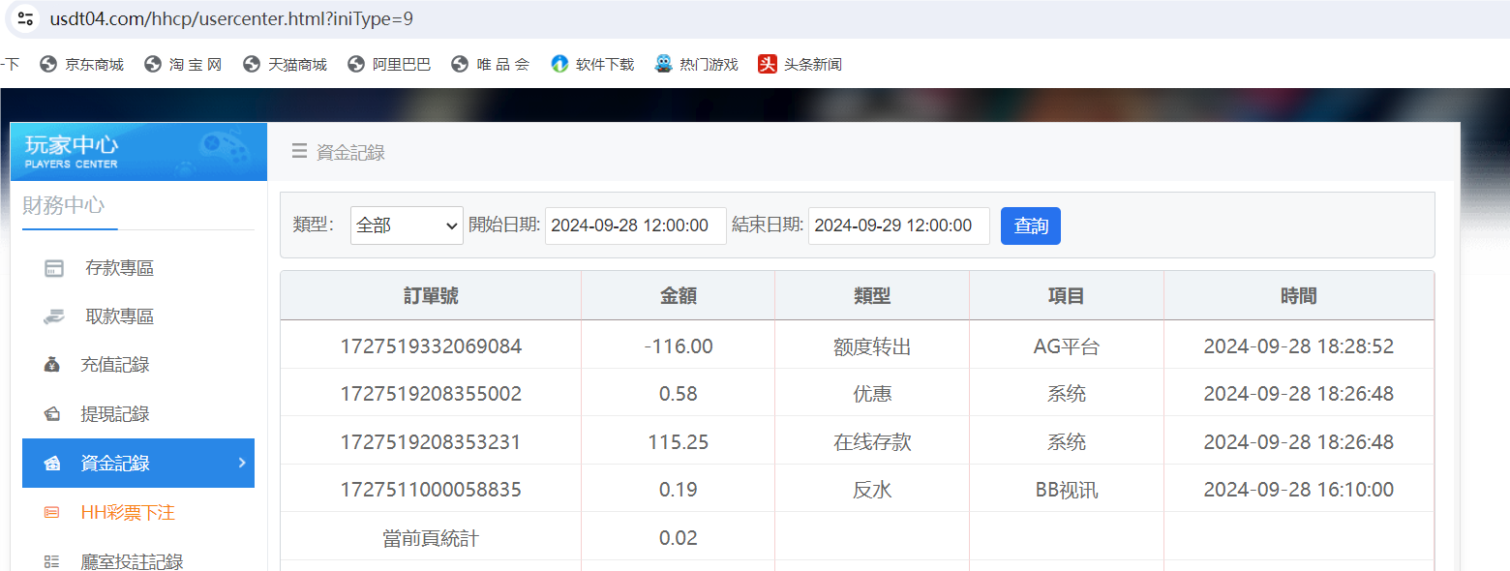1510x571 pixels.
Task: Open 充值記錄 via its recharge icon
Action: pyautogui.click(x=53, y=365)
